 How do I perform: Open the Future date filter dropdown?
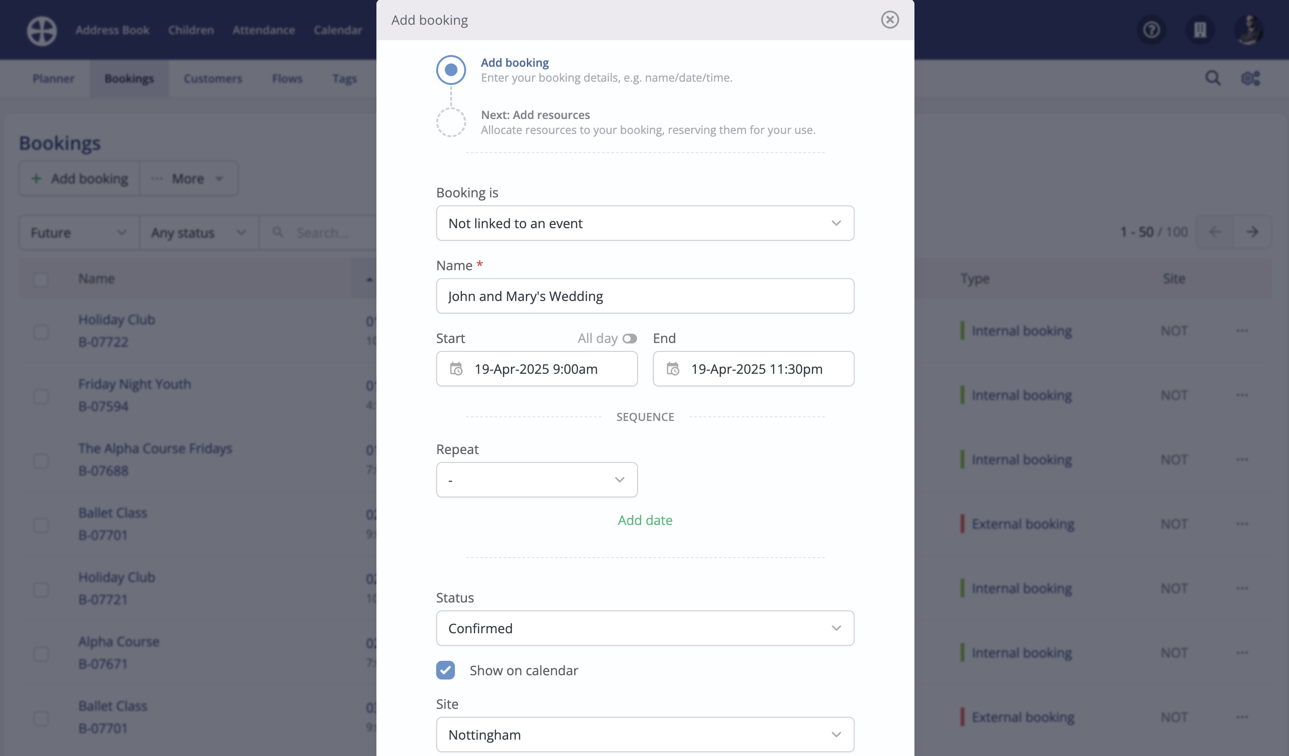pos(79,232)
